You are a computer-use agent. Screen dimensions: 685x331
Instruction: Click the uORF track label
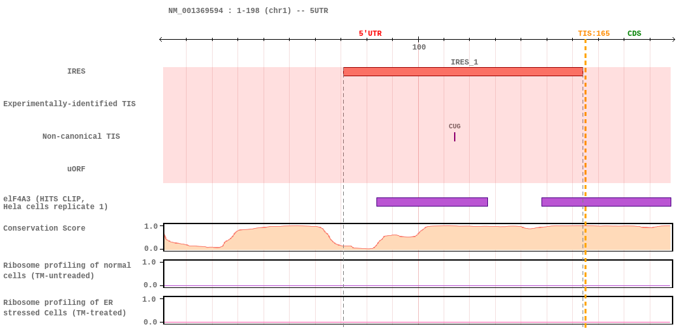(x=76, y=169)
